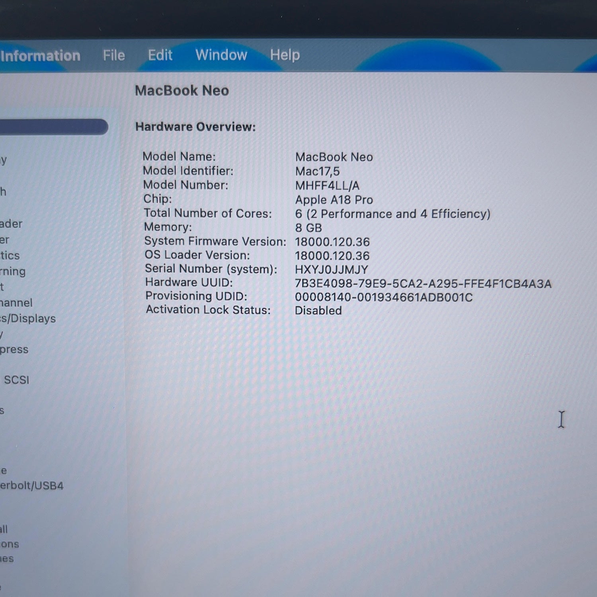Viewport: 597px width, 597px height.
Task: Click the 'Model Identifier:' label
Action: (188, 171)
